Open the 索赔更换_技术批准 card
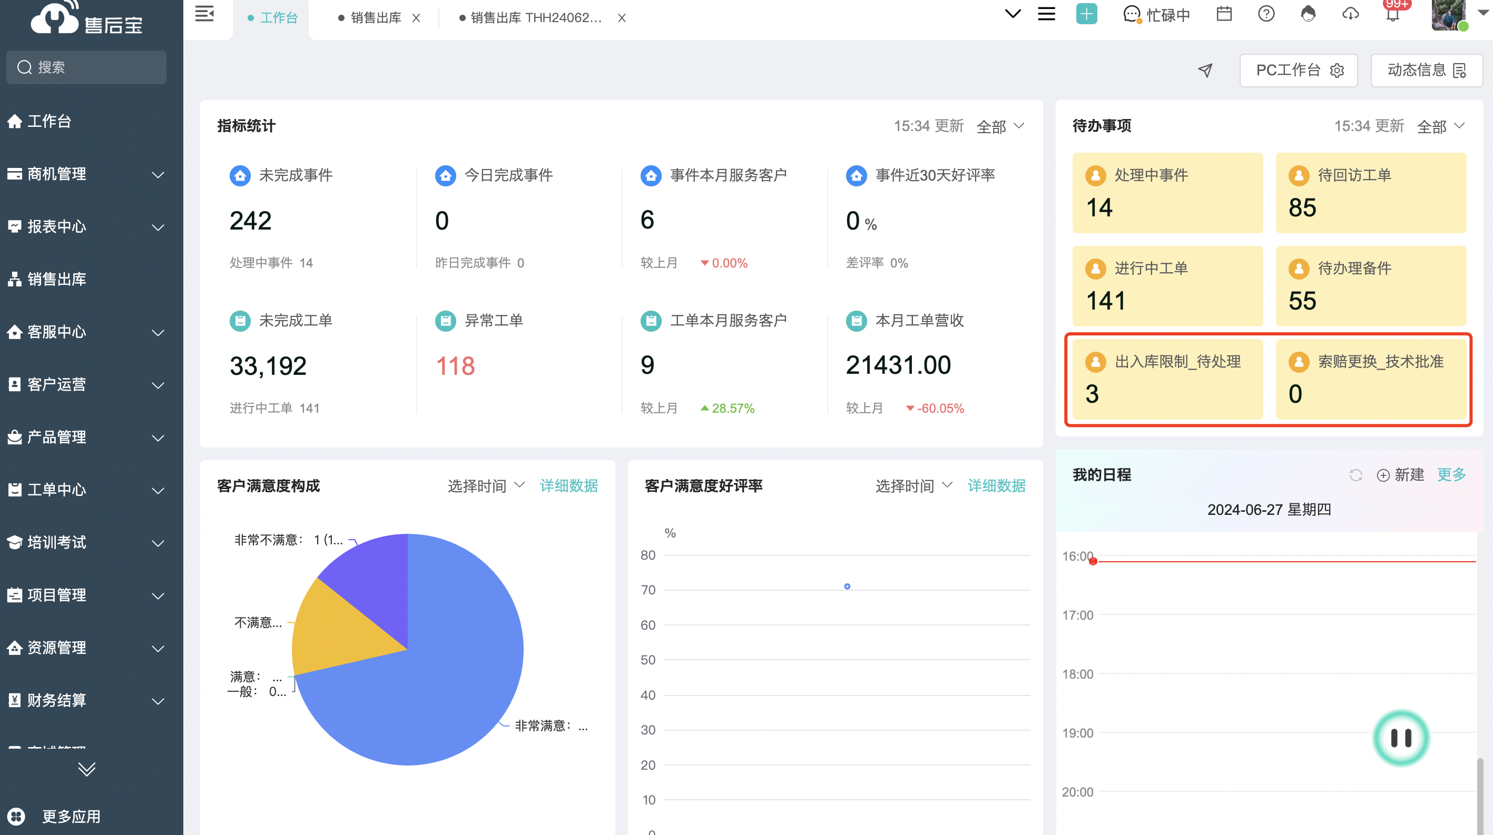Screen dimensions: 1493x835 1371,379
